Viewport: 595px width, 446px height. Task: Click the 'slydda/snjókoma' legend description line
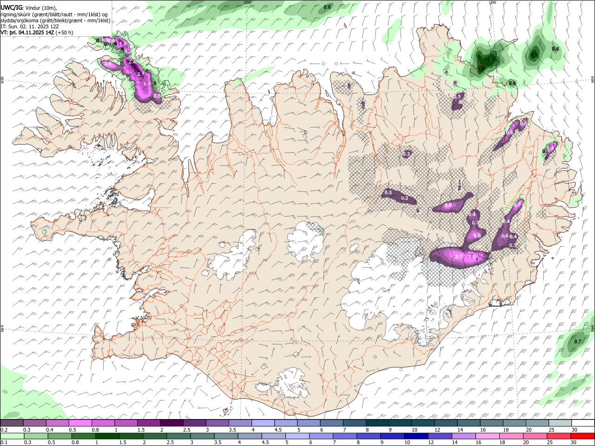(x=55, y=20)
